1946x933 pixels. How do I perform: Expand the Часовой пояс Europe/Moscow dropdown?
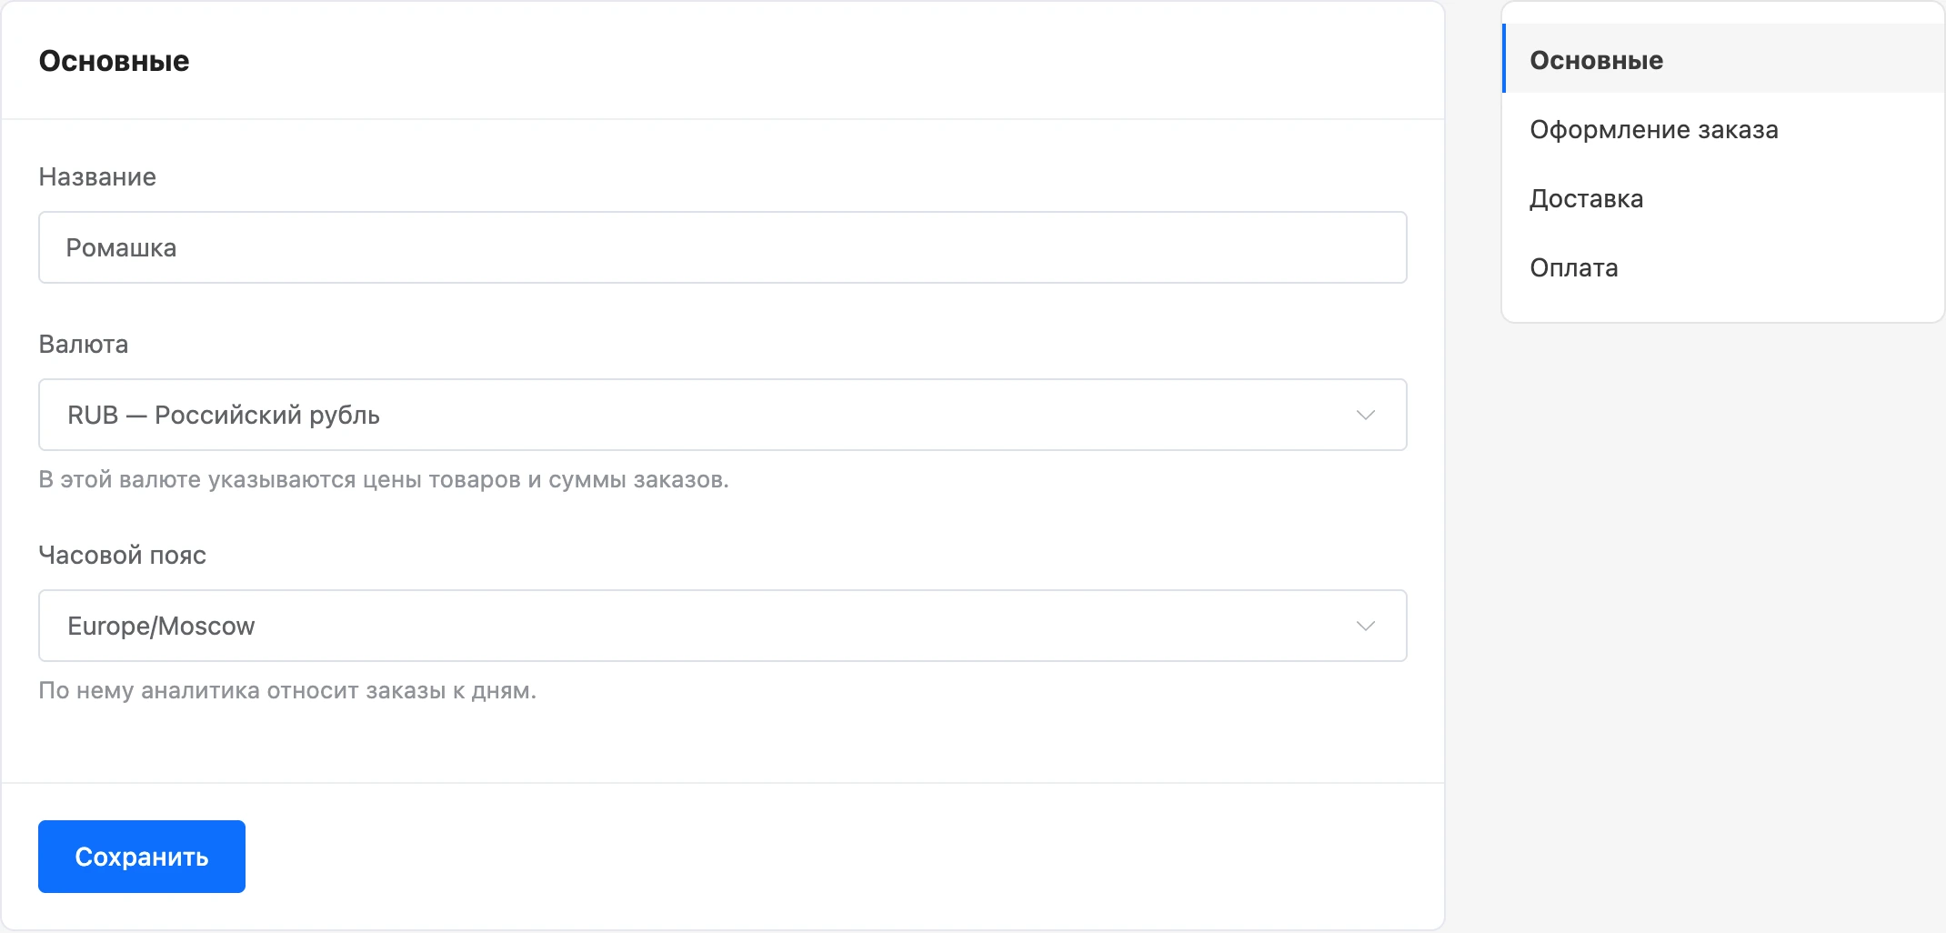pyautogui.click(x=722, y=626)
